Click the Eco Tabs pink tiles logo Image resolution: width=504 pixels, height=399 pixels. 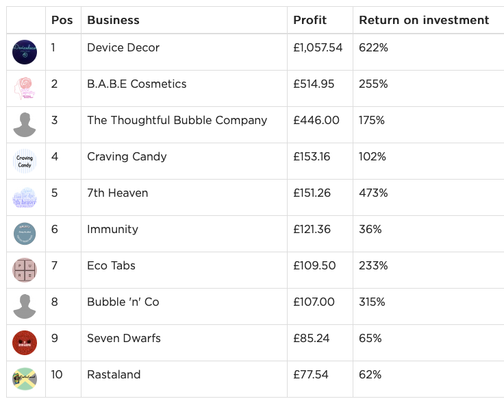click(25, 270)
